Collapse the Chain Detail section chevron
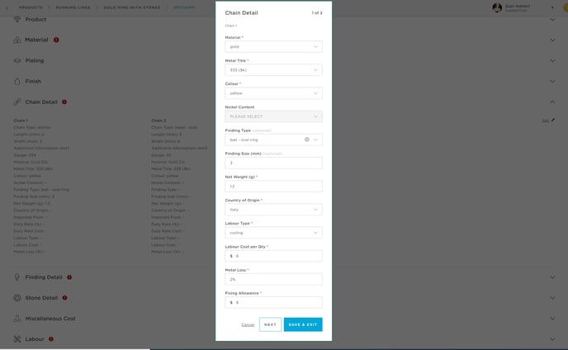This screenshot has width=568, height=350. point(552,102)
